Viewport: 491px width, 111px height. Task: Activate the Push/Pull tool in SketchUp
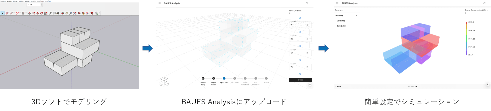point(30,13)
